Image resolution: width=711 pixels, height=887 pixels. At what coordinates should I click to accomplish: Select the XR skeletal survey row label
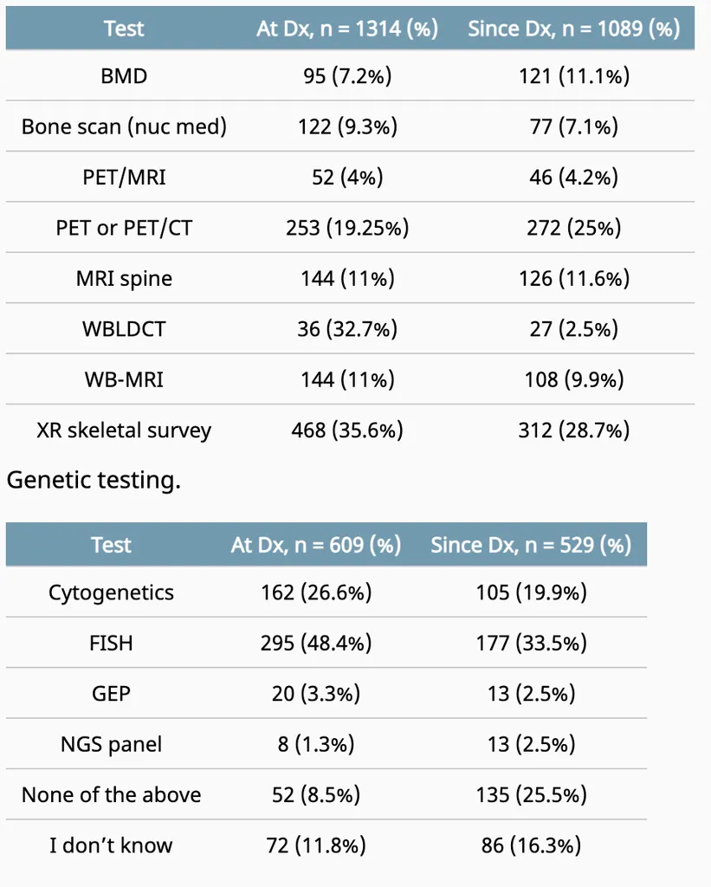tap(124, 431)
